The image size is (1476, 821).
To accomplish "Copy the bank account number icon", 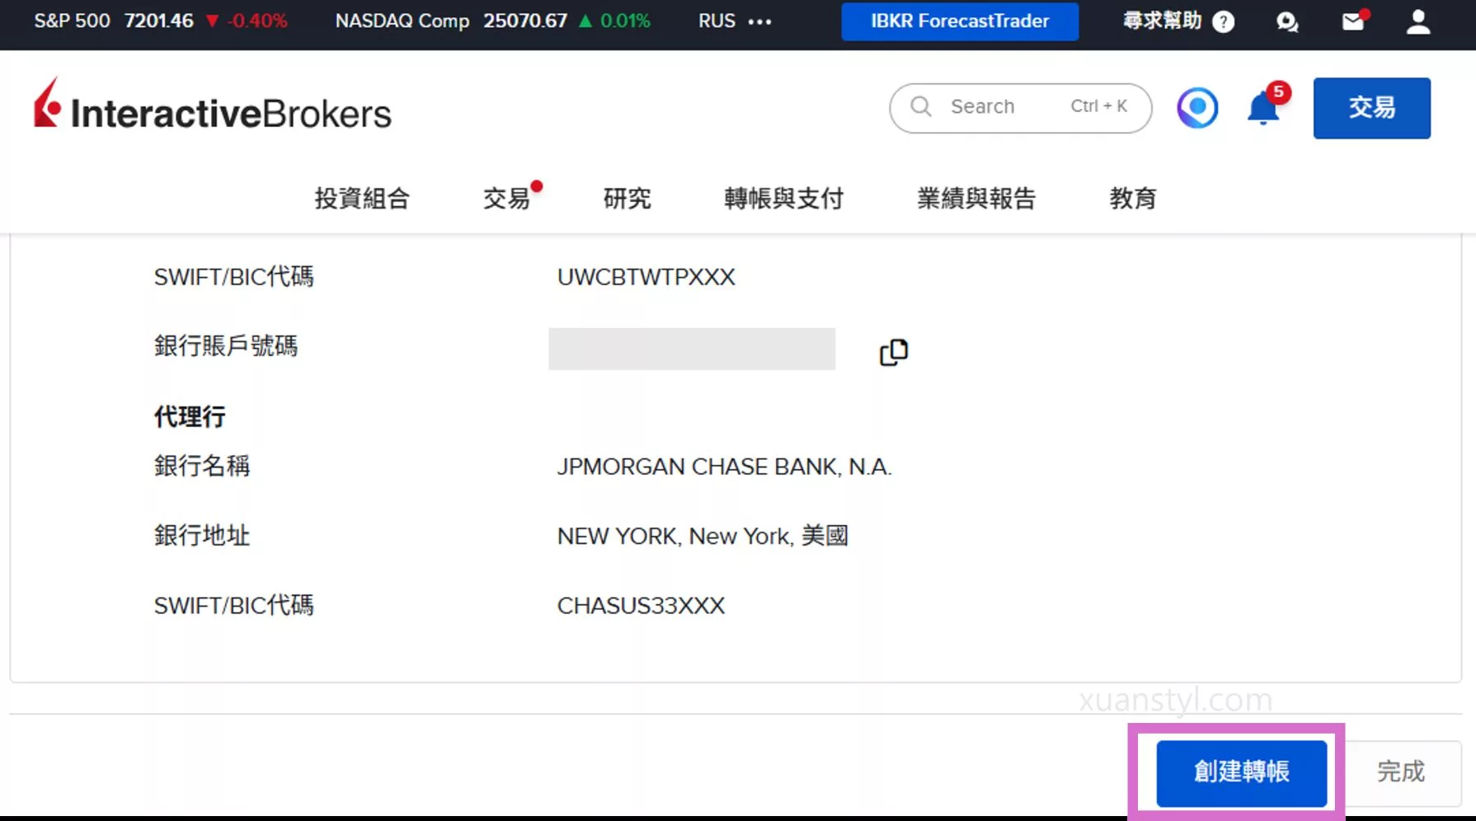I will coord(894,352).
